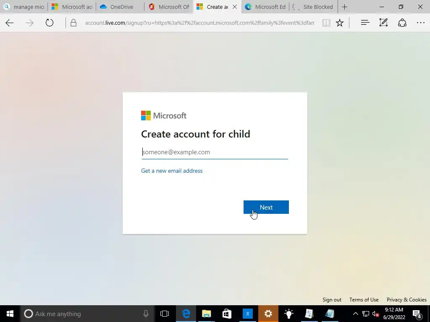Open Privacy & Cookies link
430x322 pixels.
click(x=406, y=299)
